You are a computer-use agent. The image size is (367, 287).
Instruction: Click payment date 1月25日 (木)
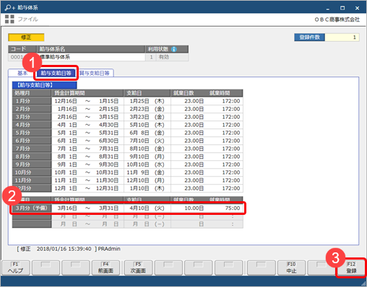click(147, 101)
